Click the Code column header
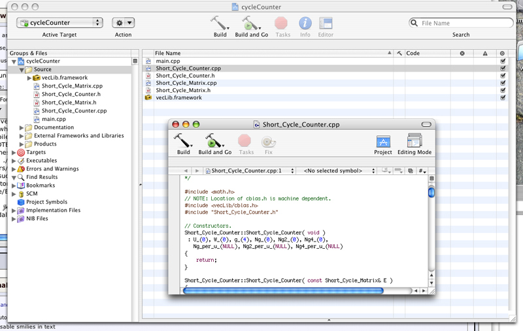 (x=428, y=54)
